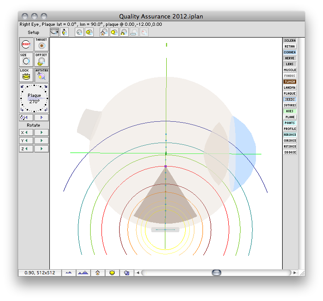323x301 pixels.
Task: Toggle AXES visibility
Action: coord(290,111)
